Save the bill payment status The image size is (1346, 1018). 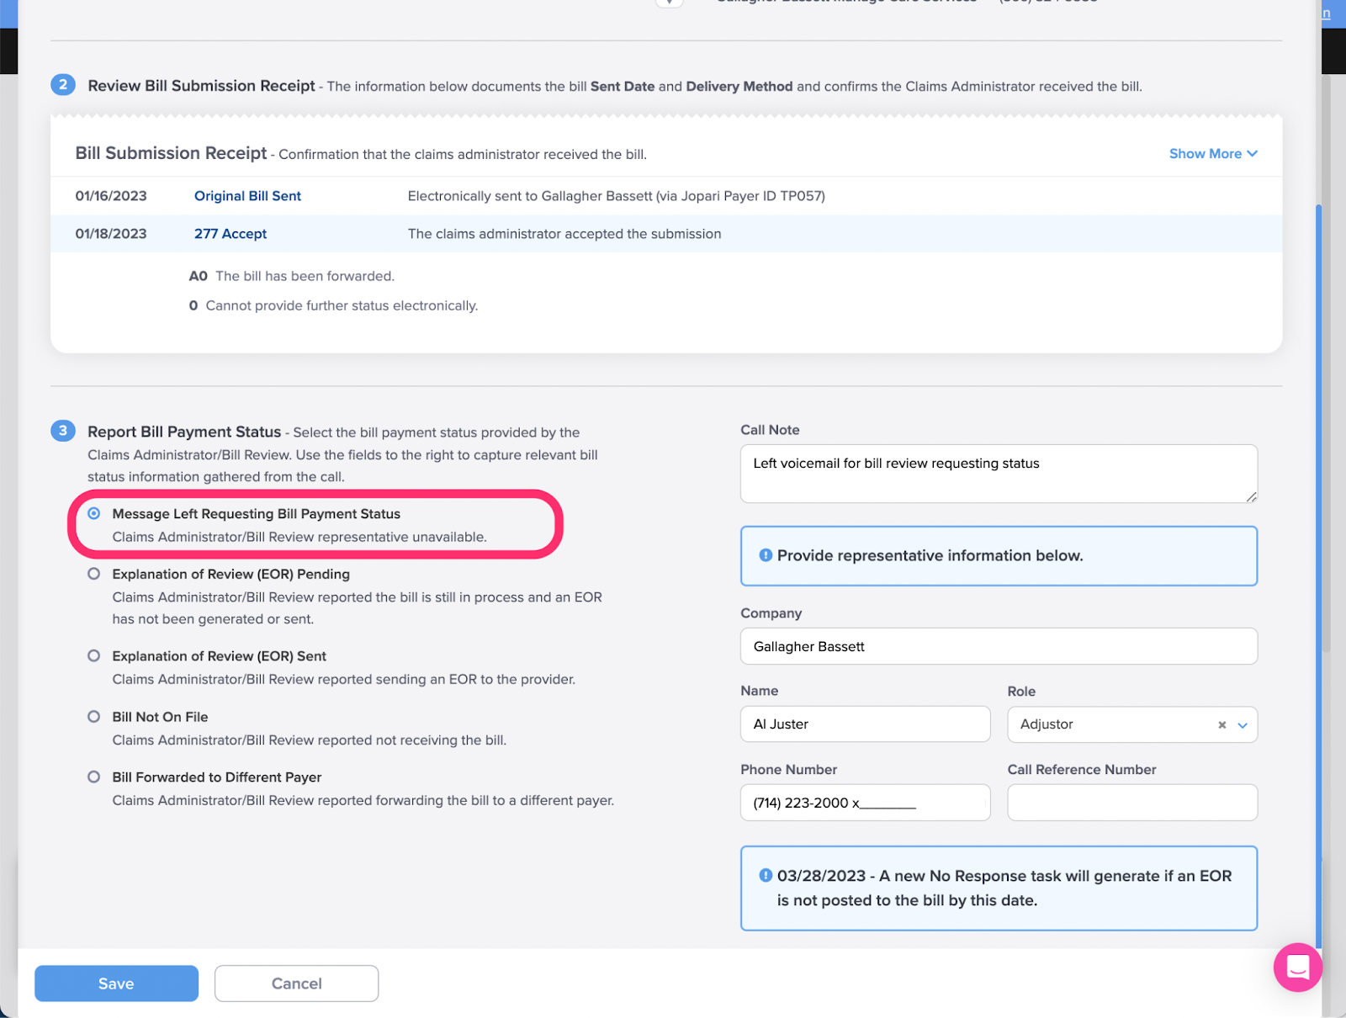click(x=116, y=984)
